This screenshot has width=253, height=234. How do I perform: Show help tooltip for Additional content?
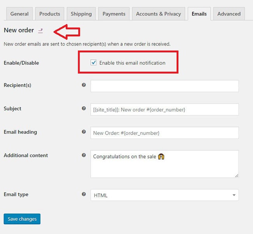84,155
